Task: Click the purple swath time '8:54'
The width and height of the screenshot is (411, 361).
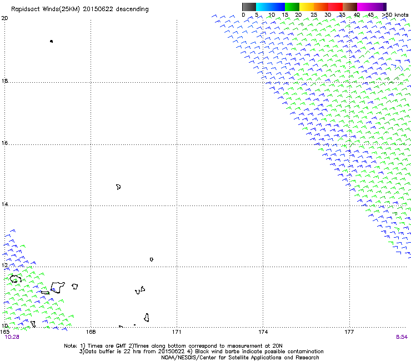Action: click(402, 337)
